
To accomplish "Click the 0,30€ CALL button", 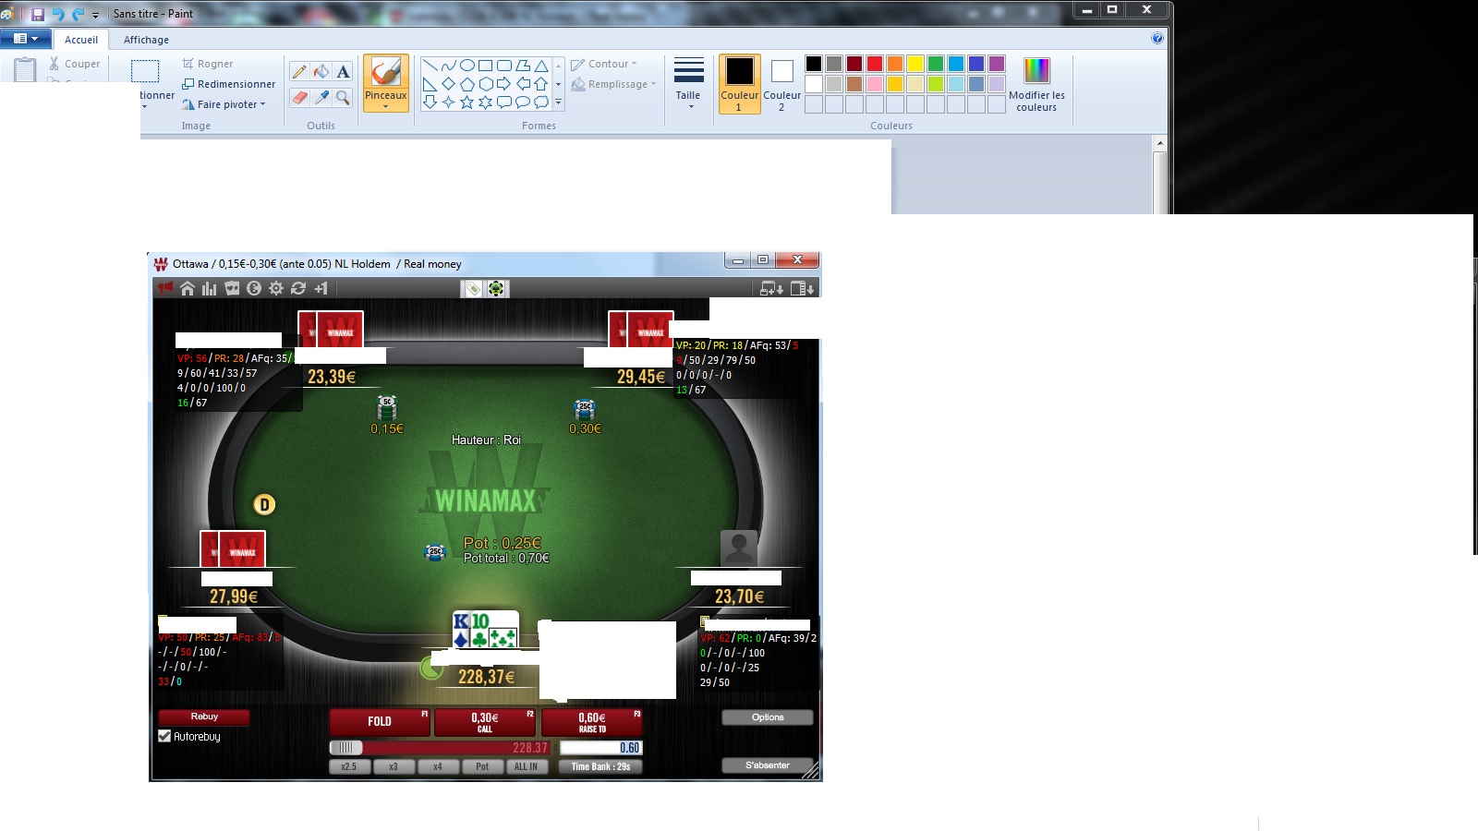I will click(485, 721).
